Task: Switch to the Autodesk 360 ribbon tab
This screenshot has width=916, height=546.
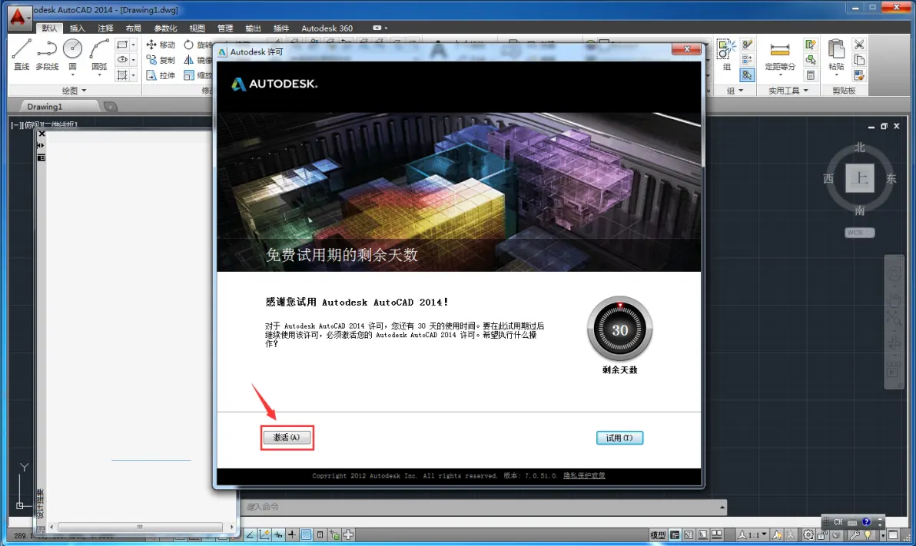Action: pyautogui.click(x=327, y=28)
